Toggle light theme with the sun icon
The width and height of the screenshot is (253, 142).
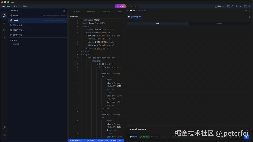[x=249, y=6]
